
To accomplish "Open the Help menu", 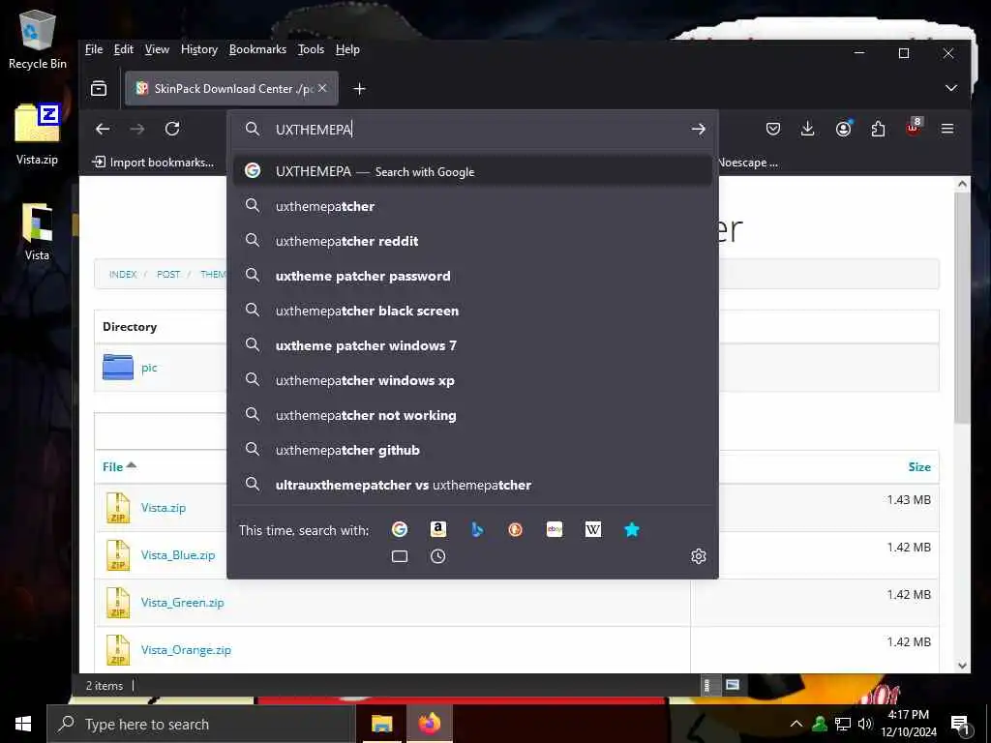I will point(347,49).
